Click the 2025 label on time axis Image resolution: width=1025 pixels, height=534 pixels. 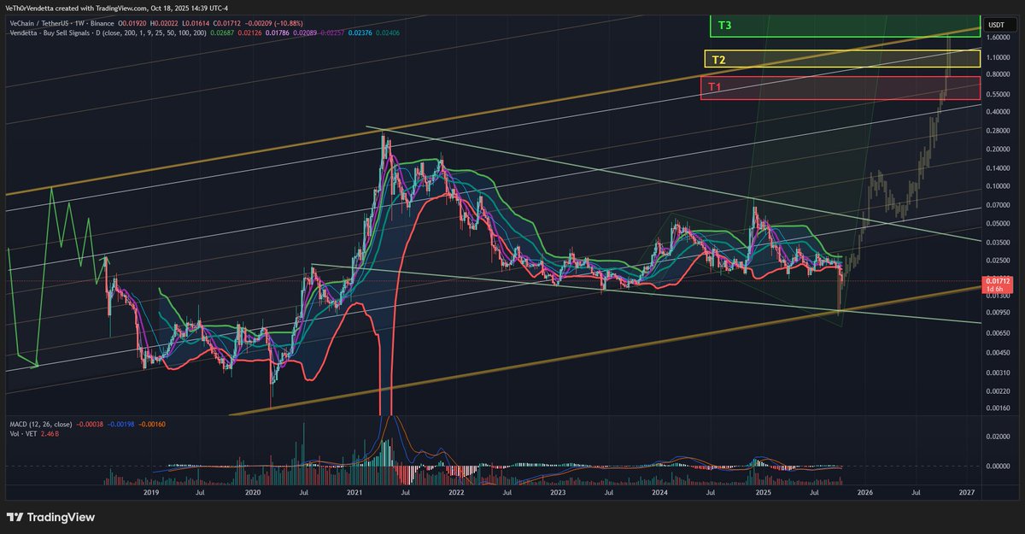[x=762, y=493]
